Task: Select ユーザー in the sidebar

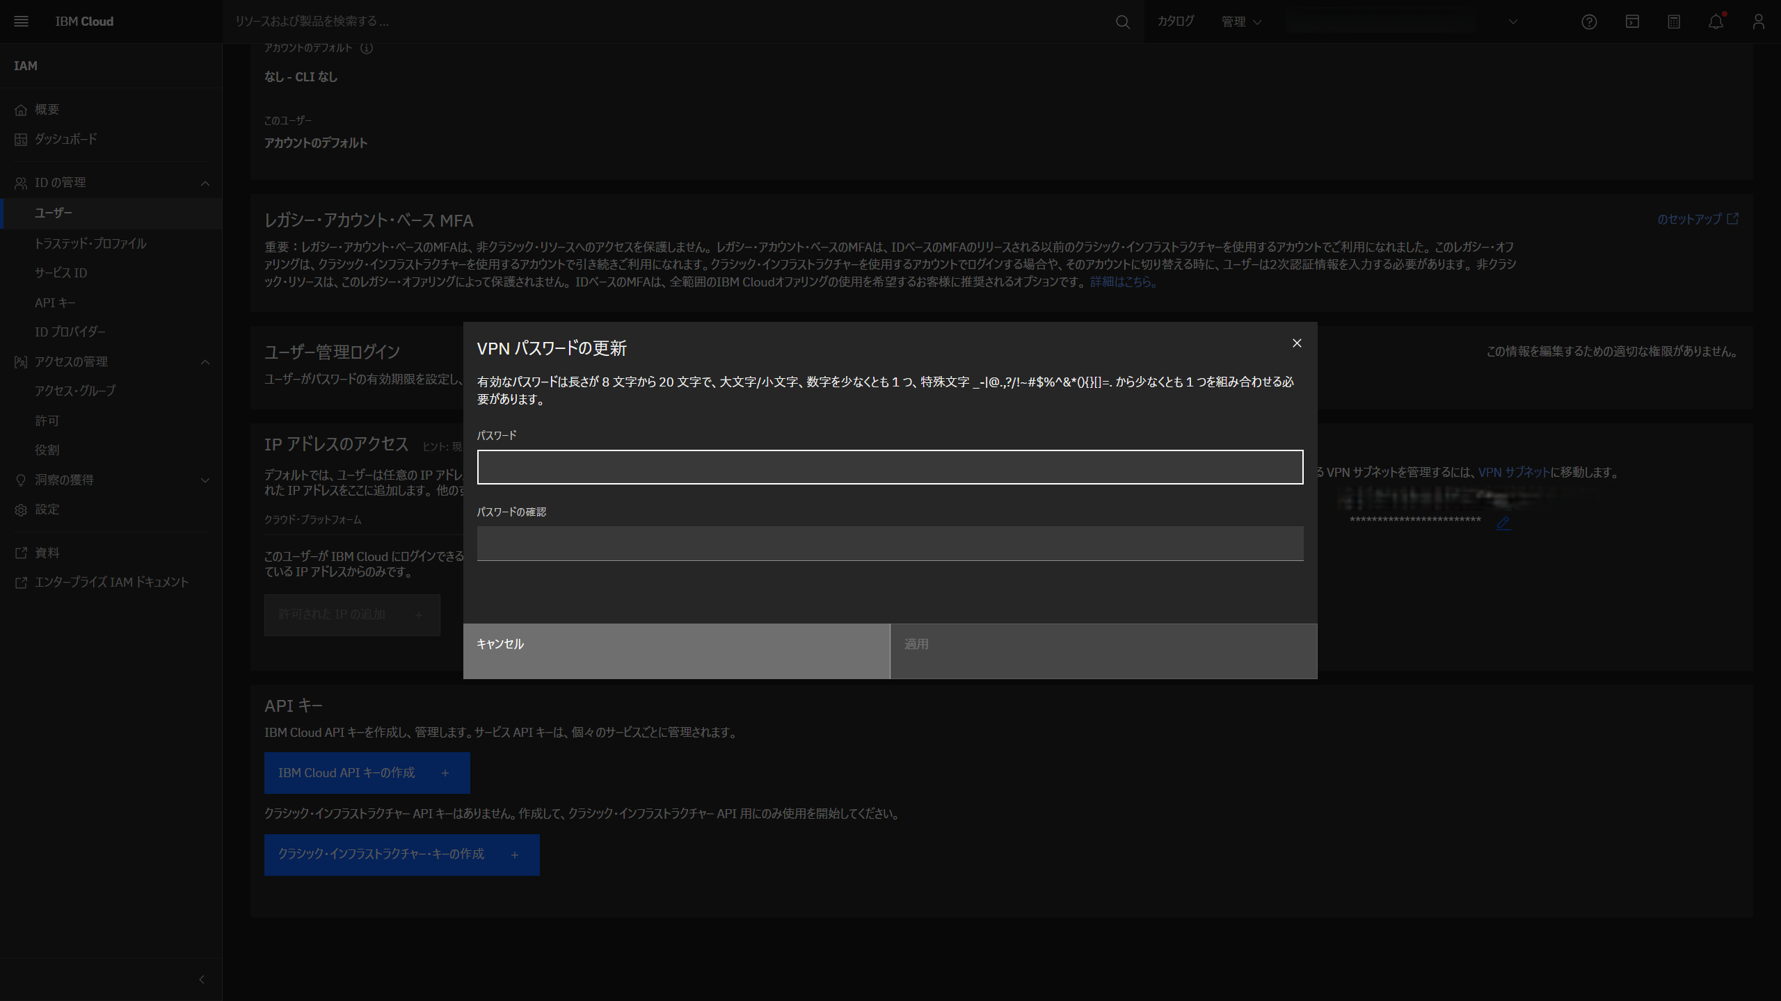Action: (52, 213)
